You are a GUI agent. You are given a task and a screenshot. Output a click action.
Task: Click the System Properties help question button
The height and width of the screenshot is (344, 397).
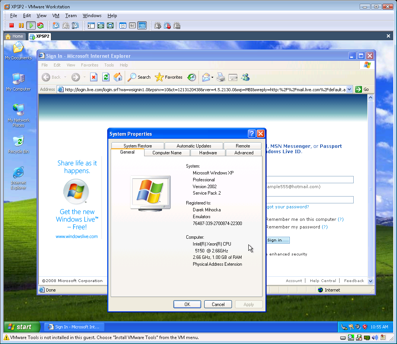[x=252, y=134]
